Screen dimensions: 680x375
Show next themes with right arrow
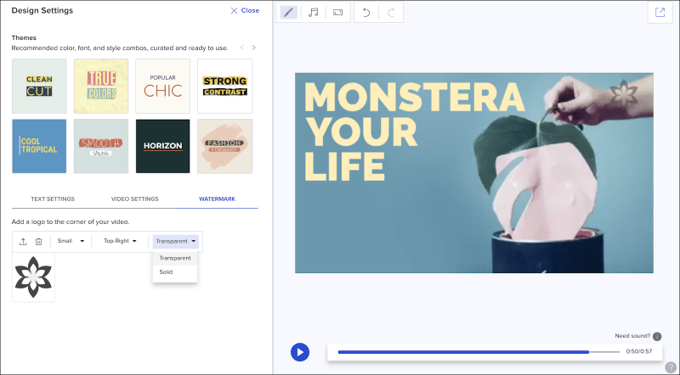(x=253, y=48)
